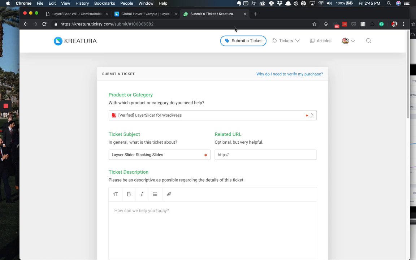Screen dimensions: 416x260
Task: Open a new browser tab
Action: 256,14
